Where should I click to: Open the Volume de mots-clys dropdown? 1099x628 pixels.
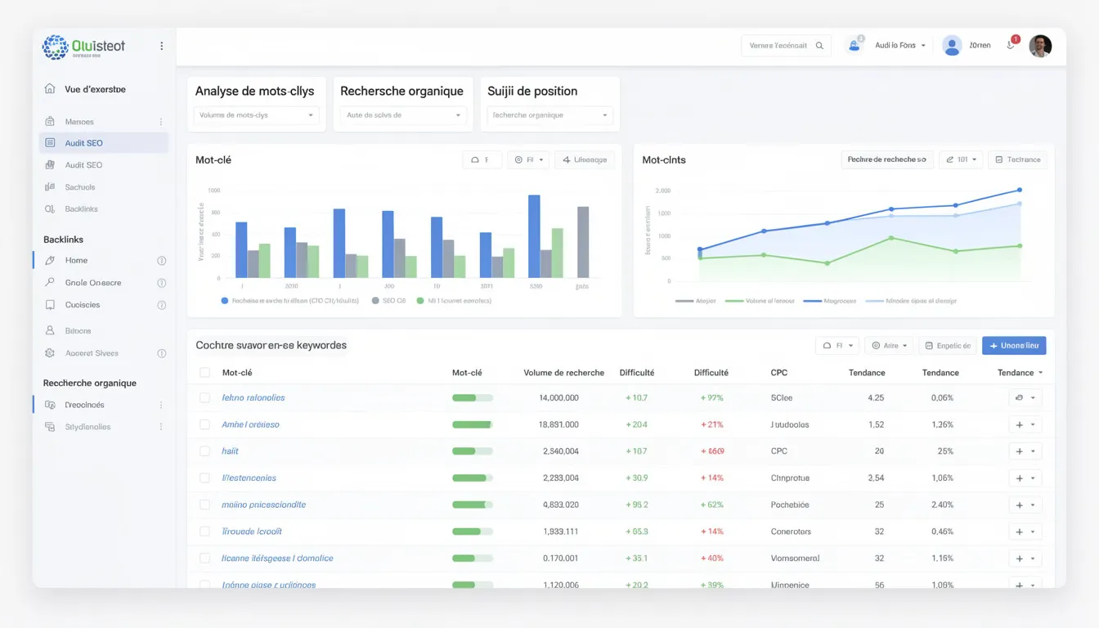[256, 116]
